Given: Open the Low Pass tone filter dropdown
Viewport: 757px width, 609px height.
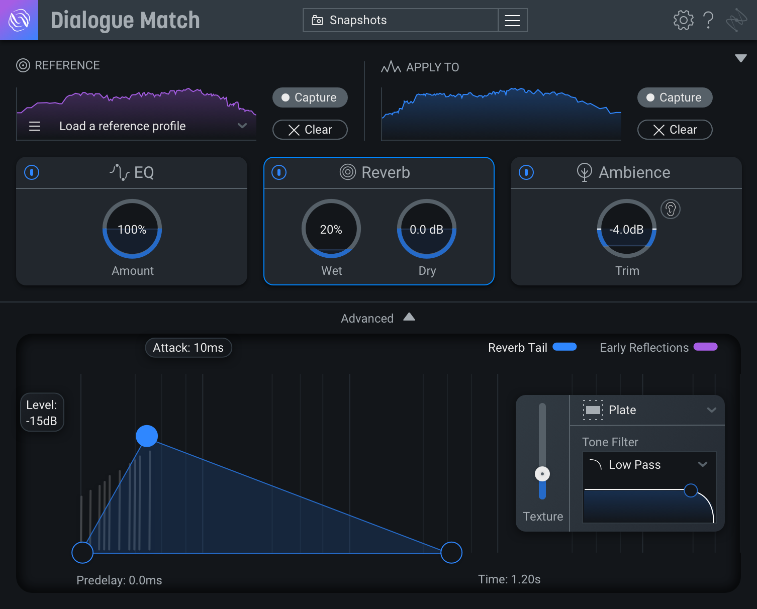Looking at the screenshot, I should click(648, 465).
